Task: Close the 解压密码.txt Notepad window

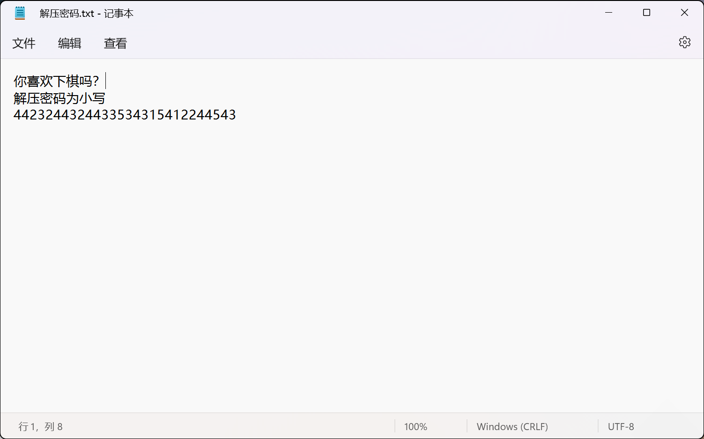Action: [684, 13]
